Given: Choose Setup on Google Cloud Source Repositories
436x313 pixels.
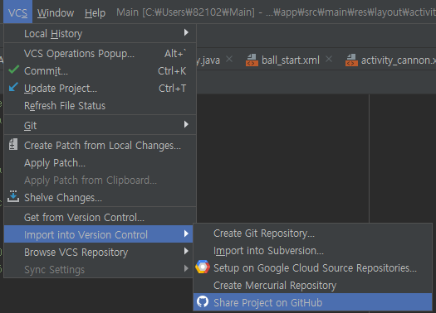Looking at the screenshot, I should click(313, 267).
